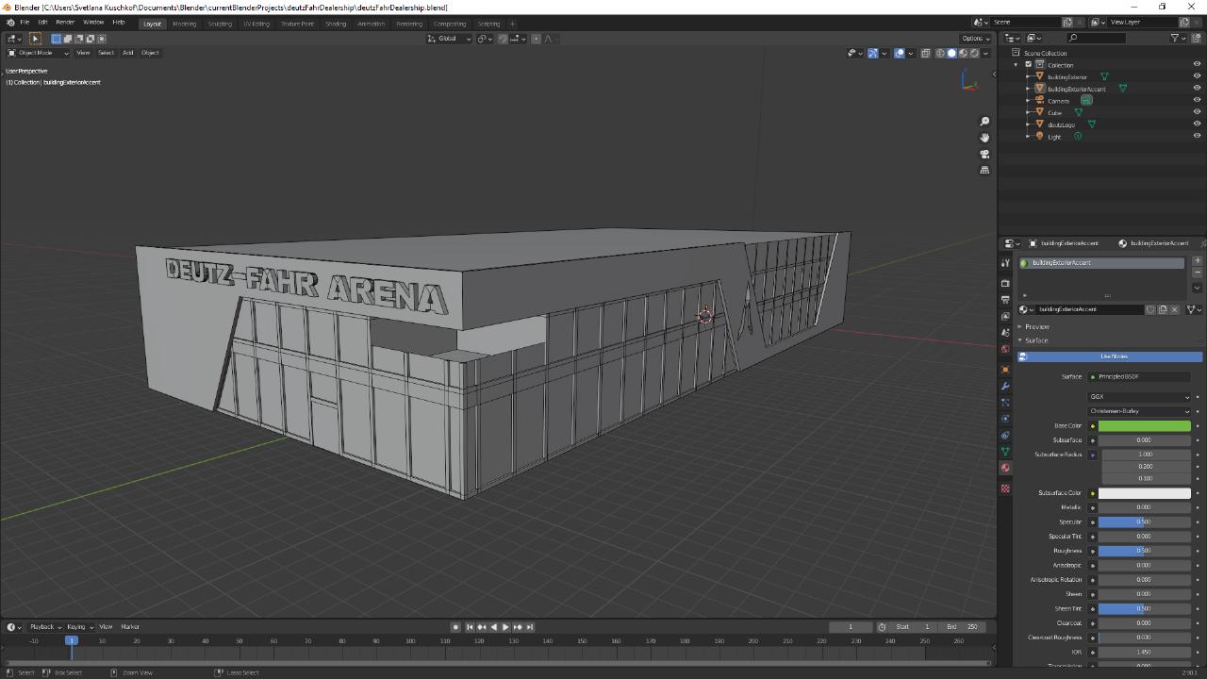Screen dimensions: 1207x679
Task: Expand the Preview panel
Action: pos(1037,326)
